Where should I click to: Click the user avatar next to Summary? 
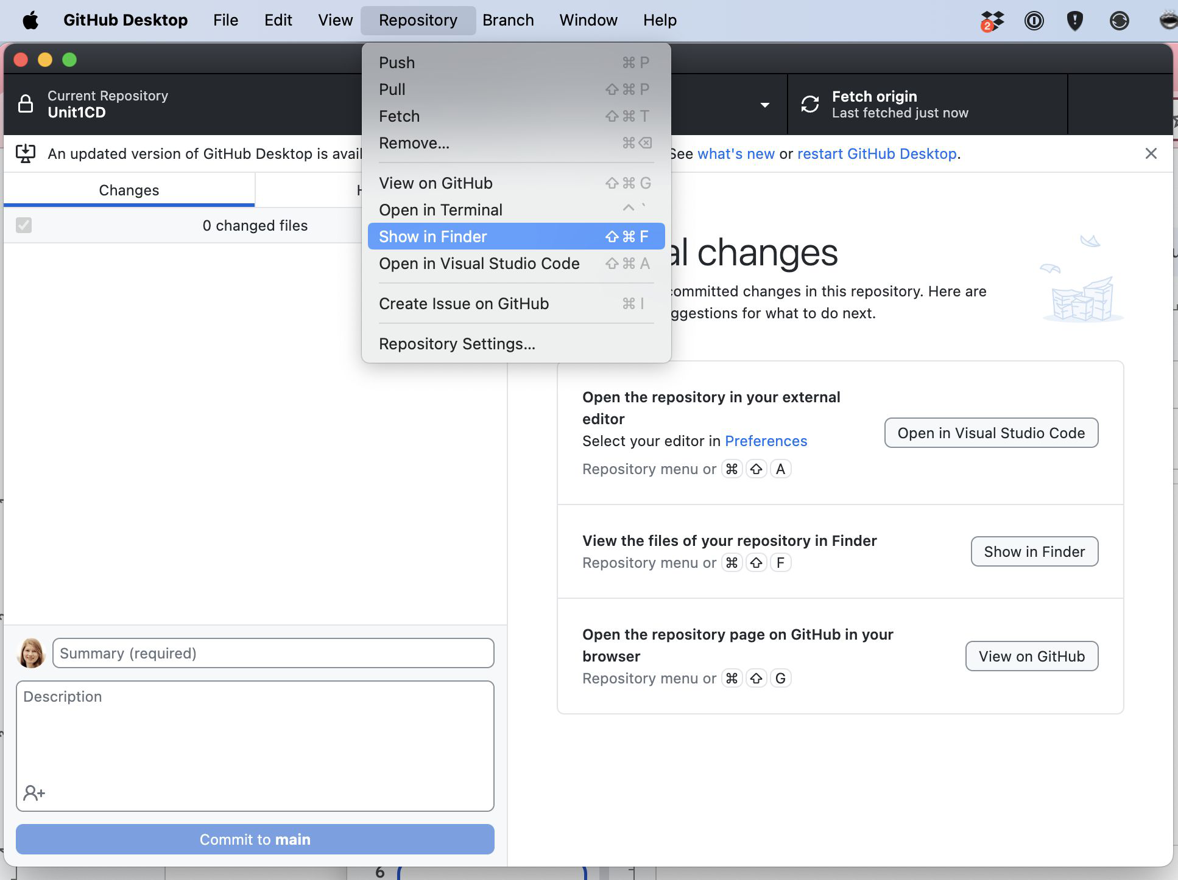[32, 653]
